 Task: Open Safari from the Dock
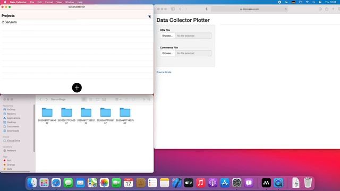click(x=56, y=183)
